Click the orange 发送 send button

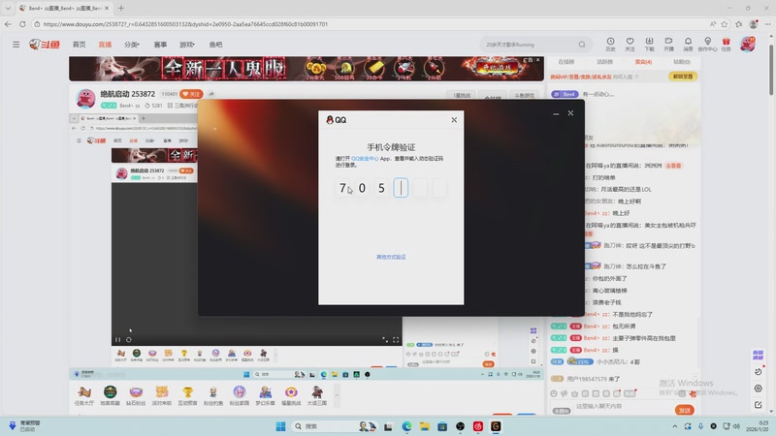pyautogui.click(x=685, y=410)
